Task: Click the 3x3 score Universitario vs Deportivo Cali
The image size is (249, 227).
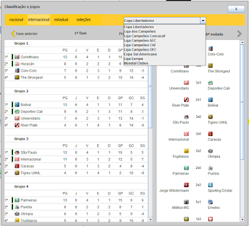Action: tap(199, 82)
